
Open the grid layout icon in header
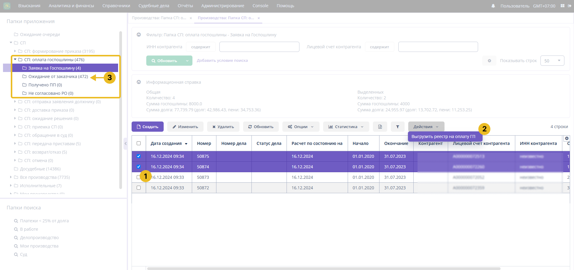point(562,6)
